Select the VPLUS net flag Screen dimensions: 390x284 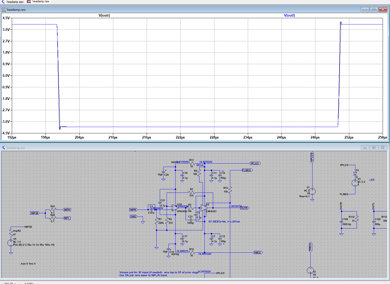pyautogui.click(x=255, y=163)
